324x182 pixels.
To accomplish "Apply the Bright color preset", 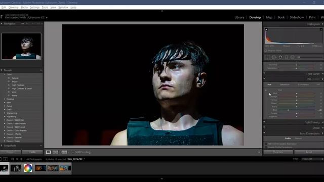I will tap(15, 81).
